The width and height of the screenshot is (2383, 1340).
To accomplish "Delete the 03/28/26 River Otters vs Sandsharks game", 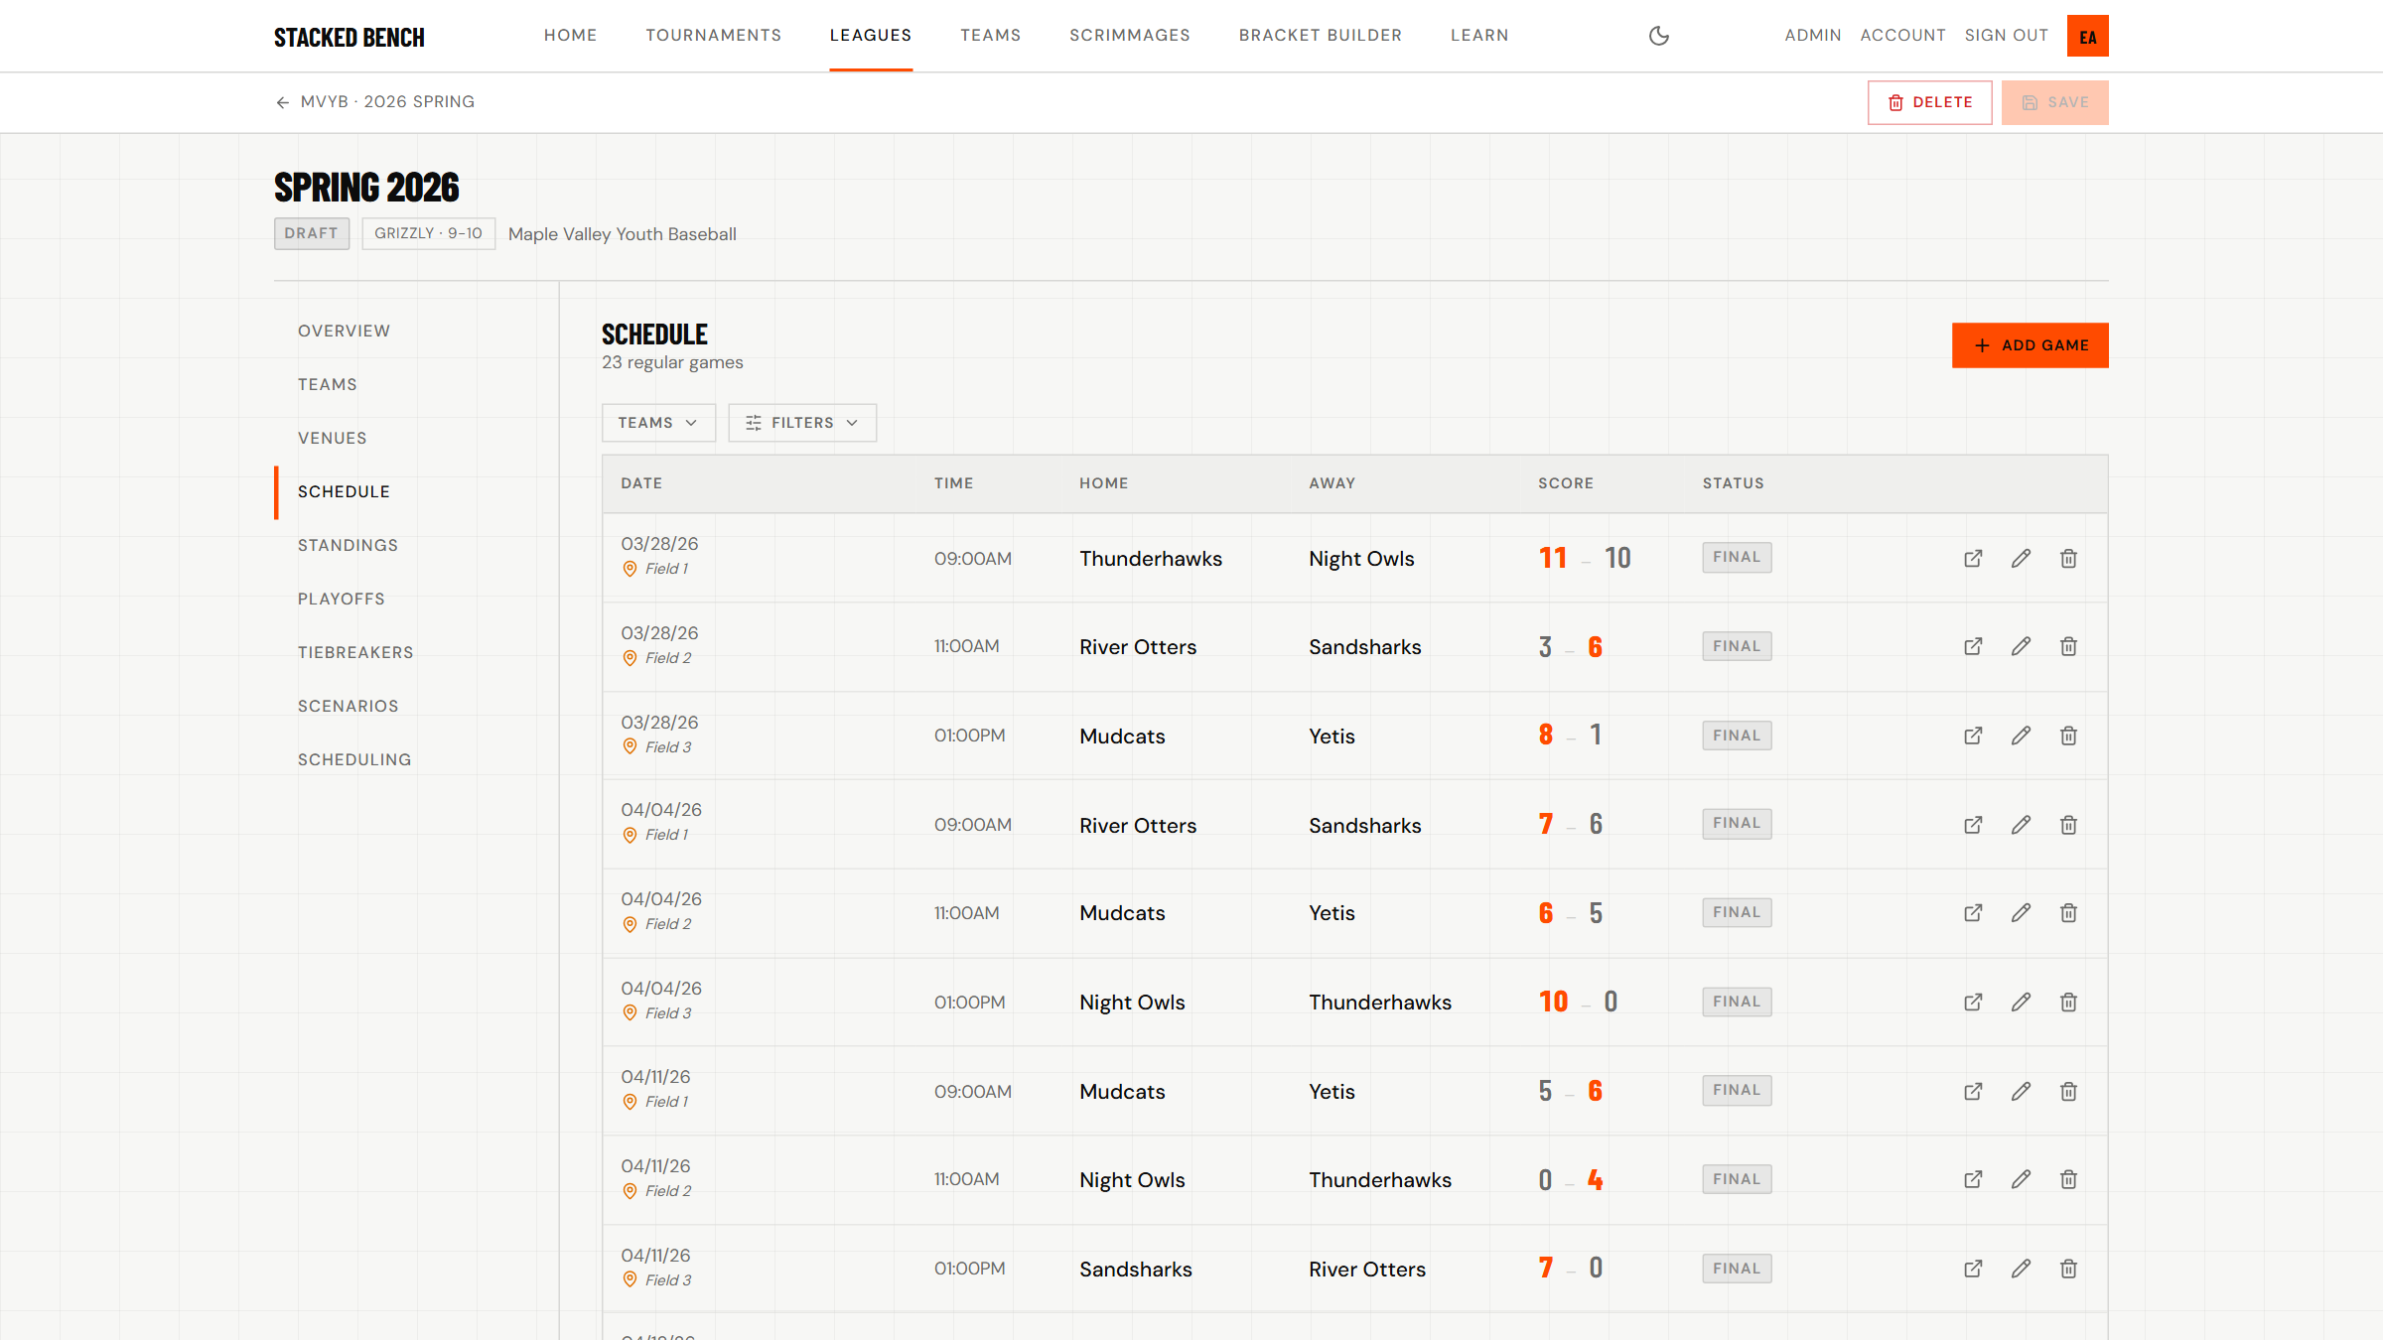I will [x=2068, y=646].
